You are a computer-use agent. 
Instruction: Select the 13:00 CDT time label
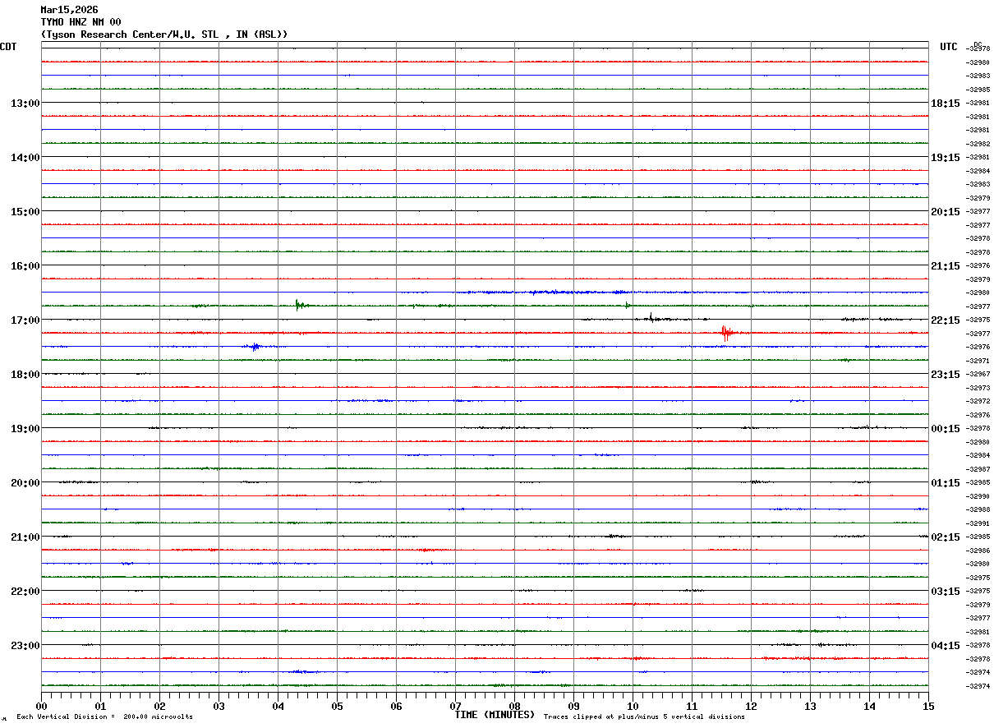point(25,103)
